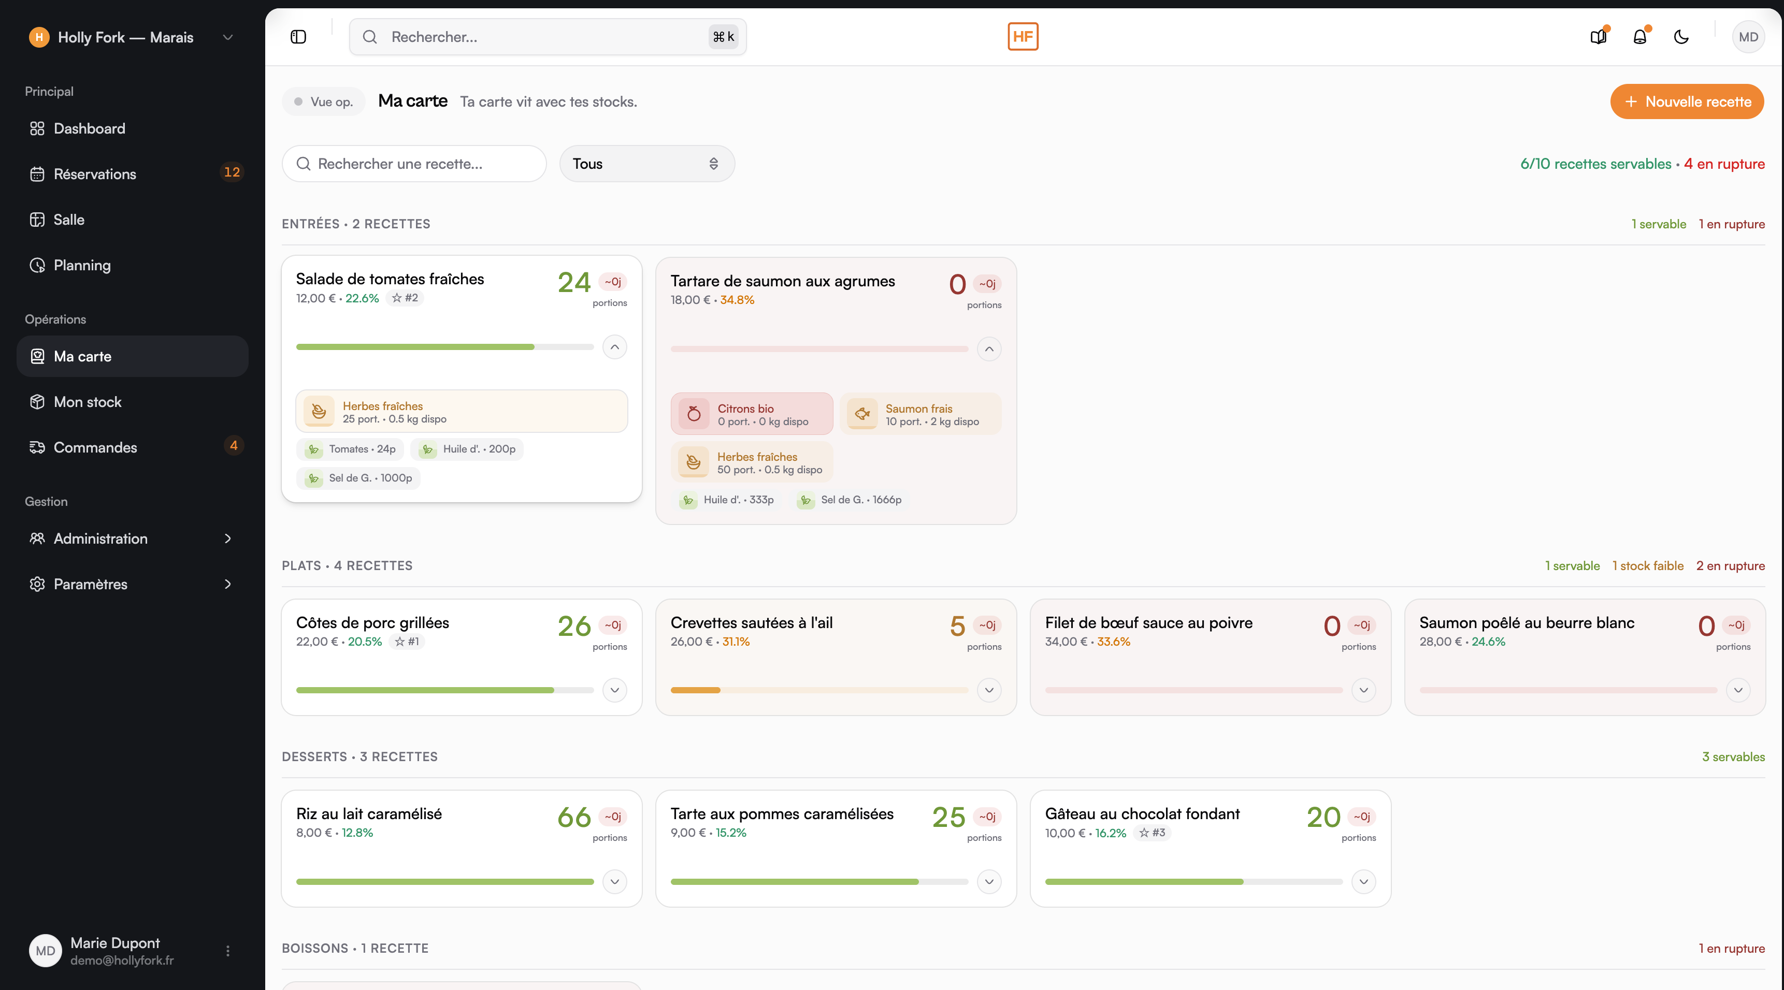Open the Réservations page
The image size is (1784, 990).
click(95, 174)
